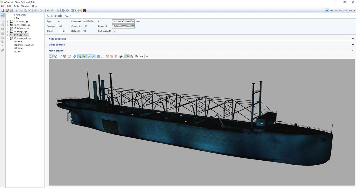Click the green move-up arrow icon

48,11
